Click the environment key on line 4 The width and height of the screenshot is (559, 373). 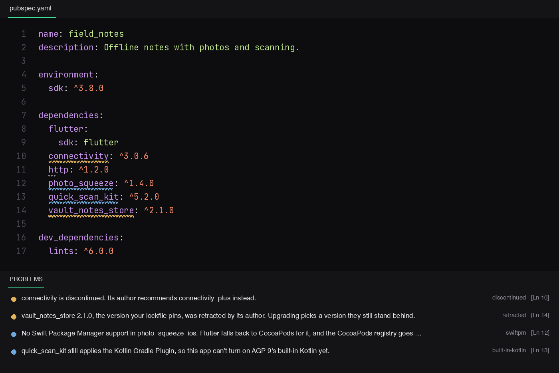[66, 75]
